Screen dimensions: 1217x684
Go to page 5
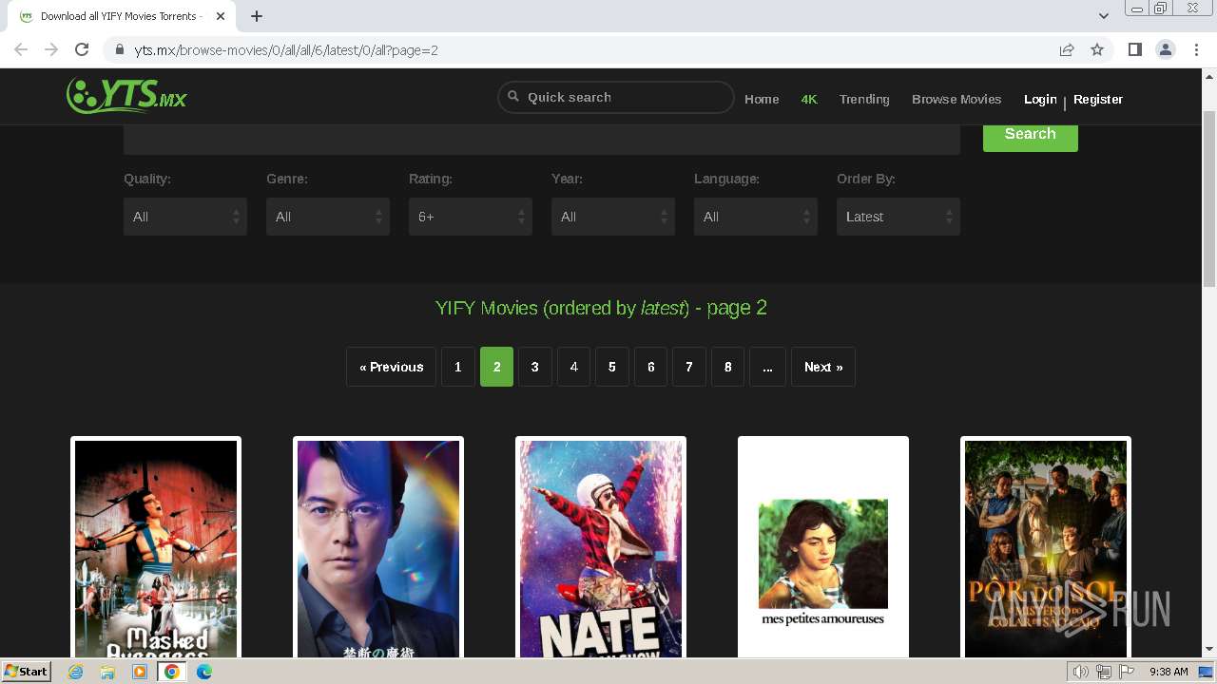point(612,367)
